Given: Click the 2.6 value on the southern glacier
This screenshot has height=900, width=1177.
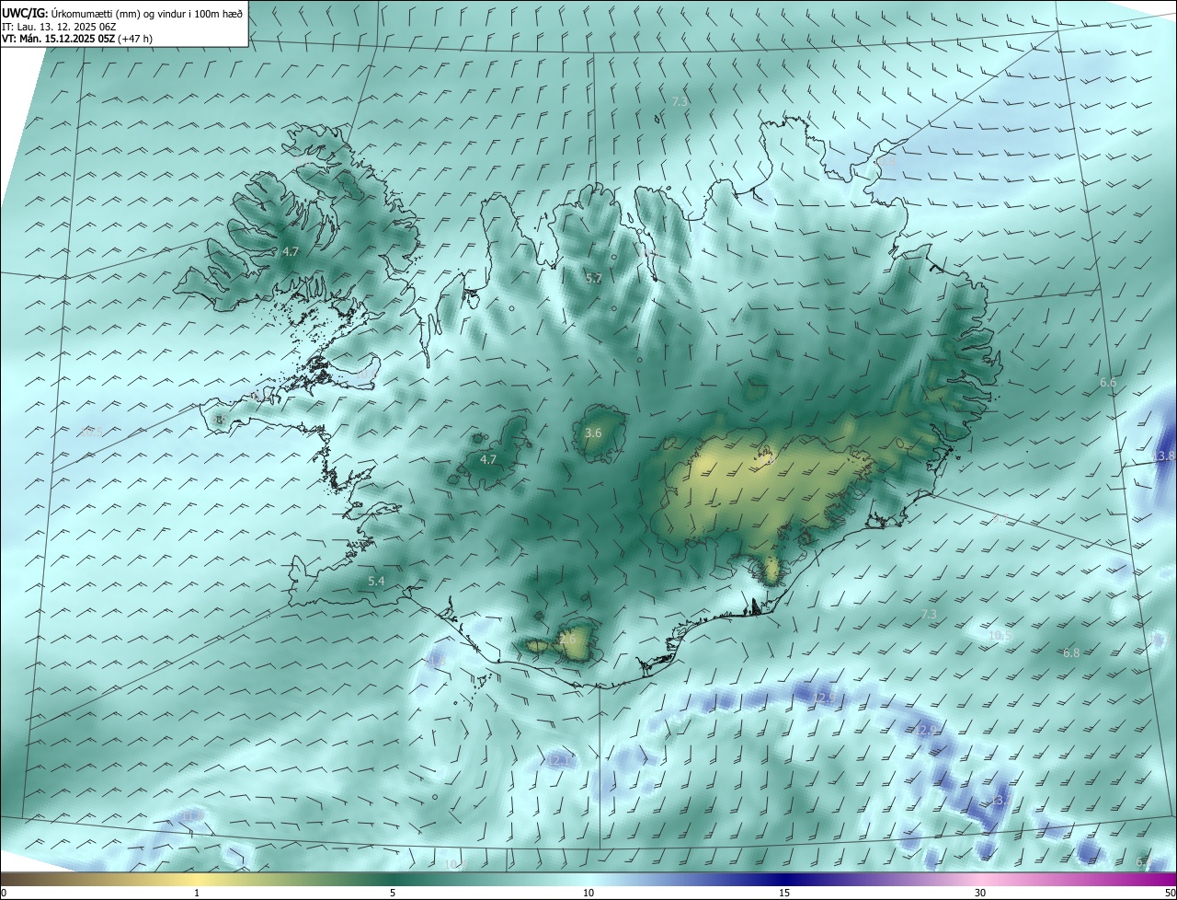Looking at the screenshot, I should point(567,639).
